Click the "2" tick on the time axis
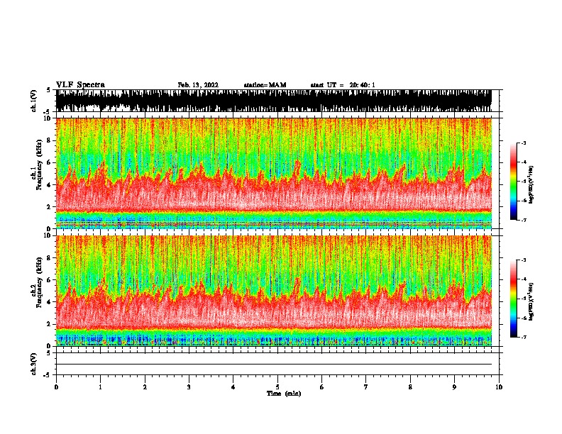The width and height of the screenshot is (562, 434). point(145,387)
